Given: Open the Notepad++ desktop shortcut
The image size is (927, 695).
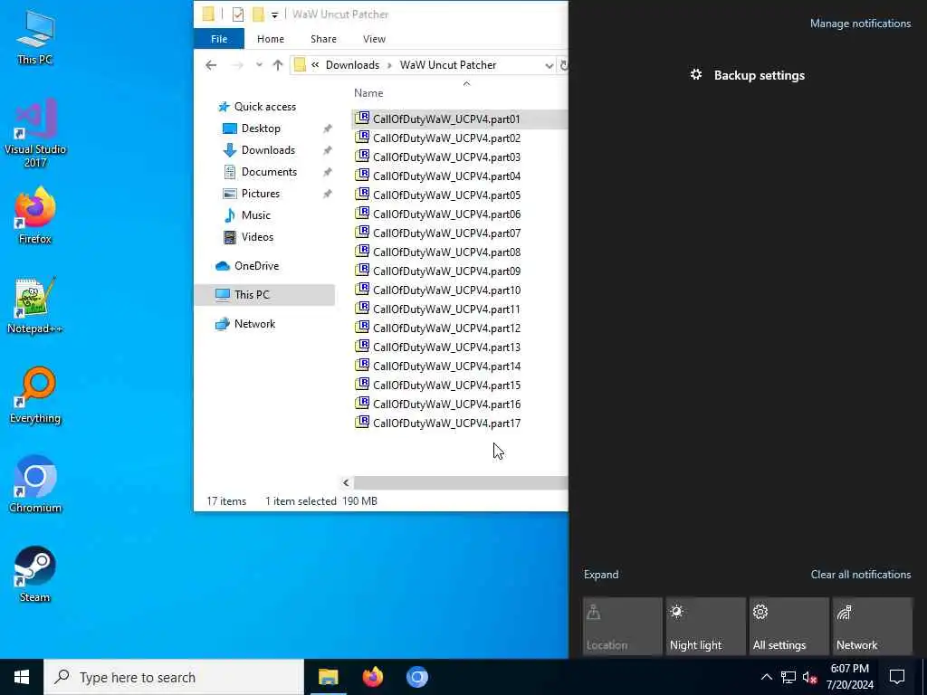Looking at the screenshot, I should click(35, 305).
